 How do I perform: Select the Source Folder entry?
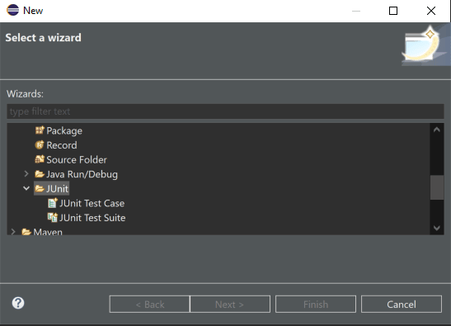click(x=77, y=159)
